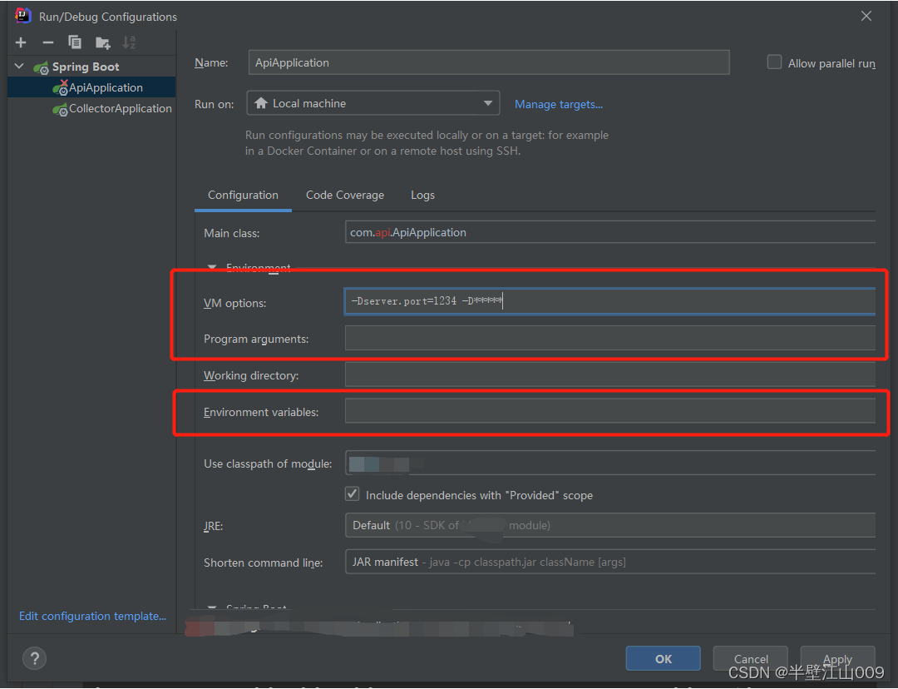The width and height of the screenshot is (898, 689).
Task: Open the Manage targets link
Action: tap(559, 104)
